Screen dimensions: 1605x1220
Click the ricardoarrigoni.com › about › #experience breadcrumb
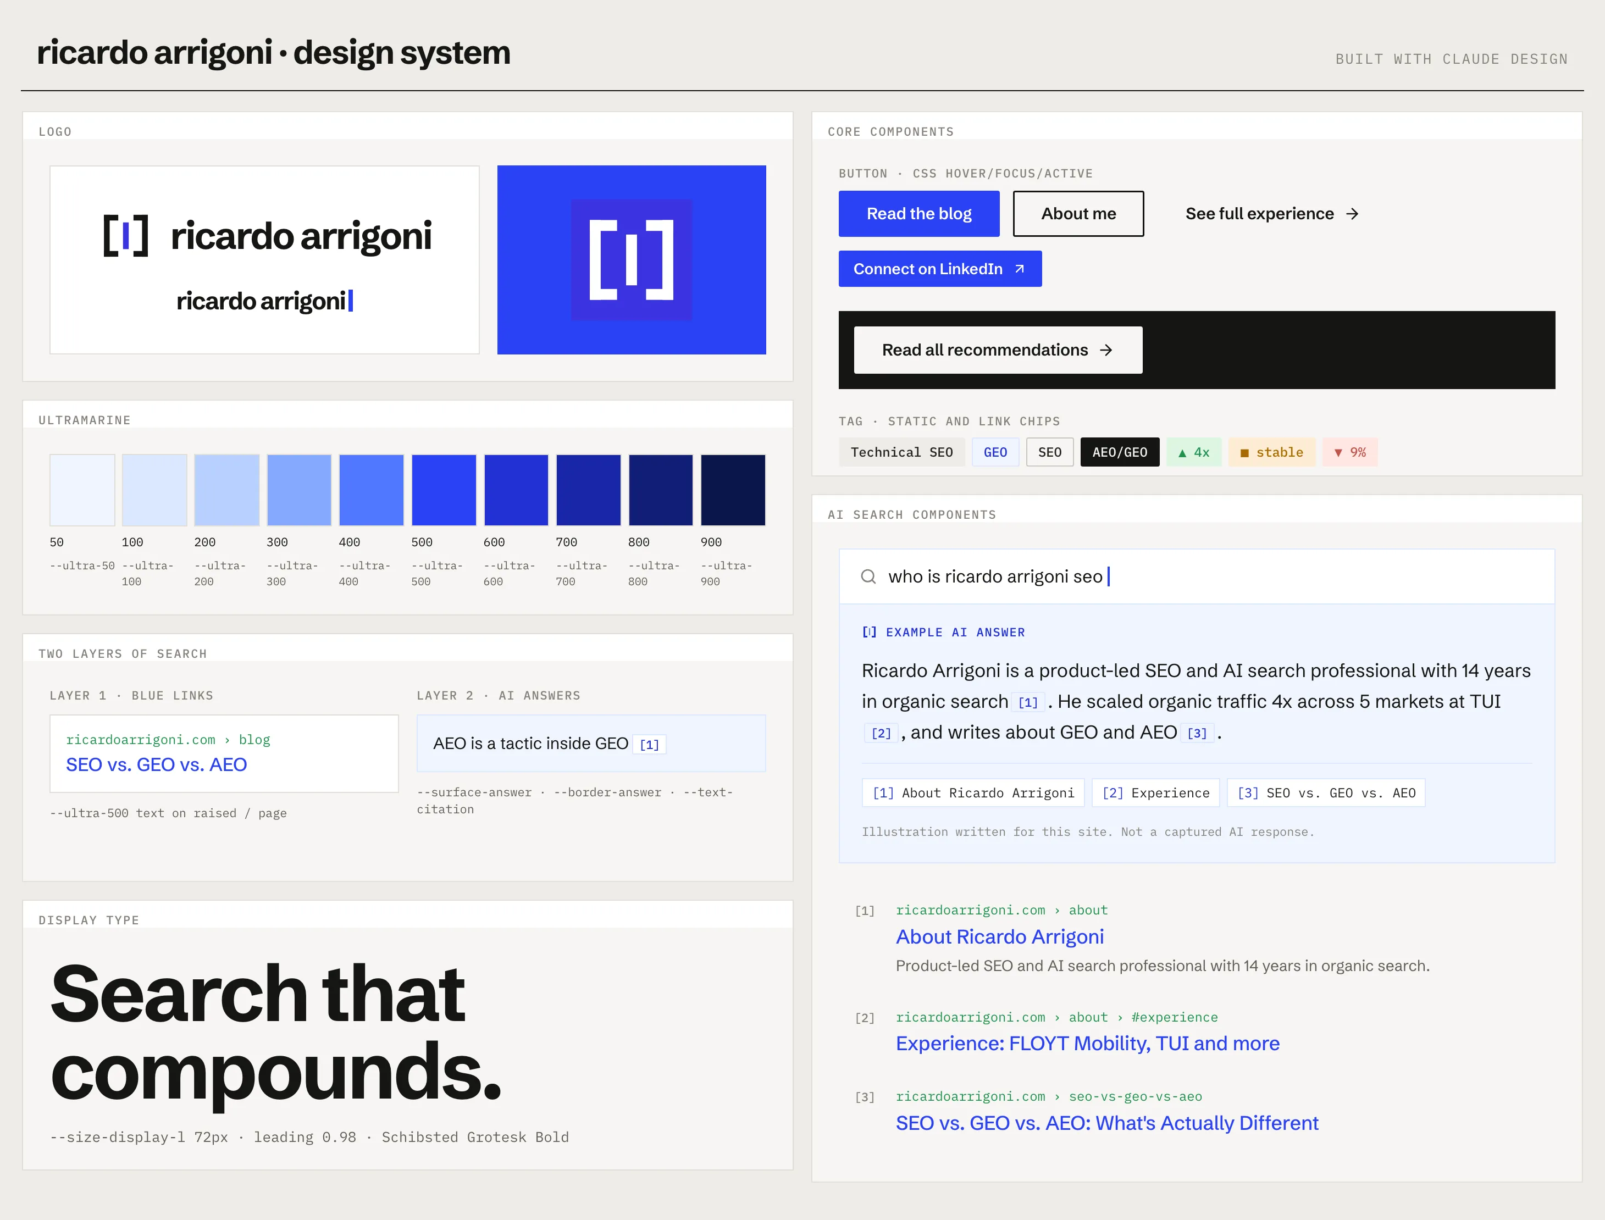[x=1056, y=1017]
